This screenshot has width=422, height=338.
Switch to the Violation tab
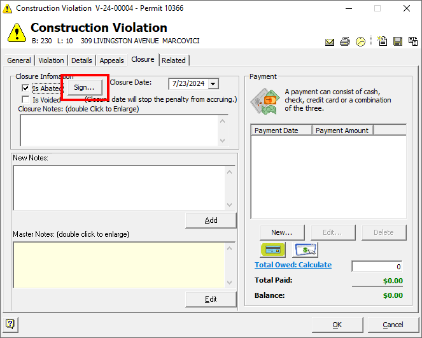click(51, 60)
